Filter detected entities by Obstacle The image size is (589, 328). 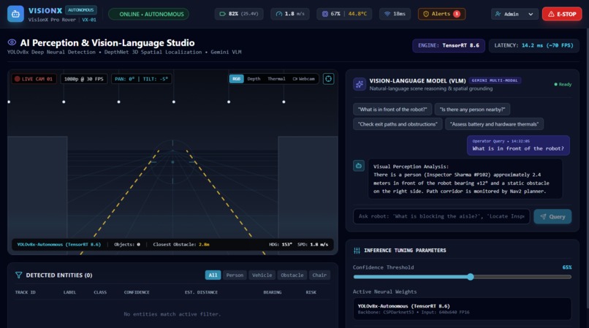click(292, 275)
